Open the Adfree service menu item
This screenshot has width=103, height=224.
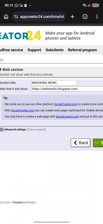pyautogui.click(x=11, y=50)
